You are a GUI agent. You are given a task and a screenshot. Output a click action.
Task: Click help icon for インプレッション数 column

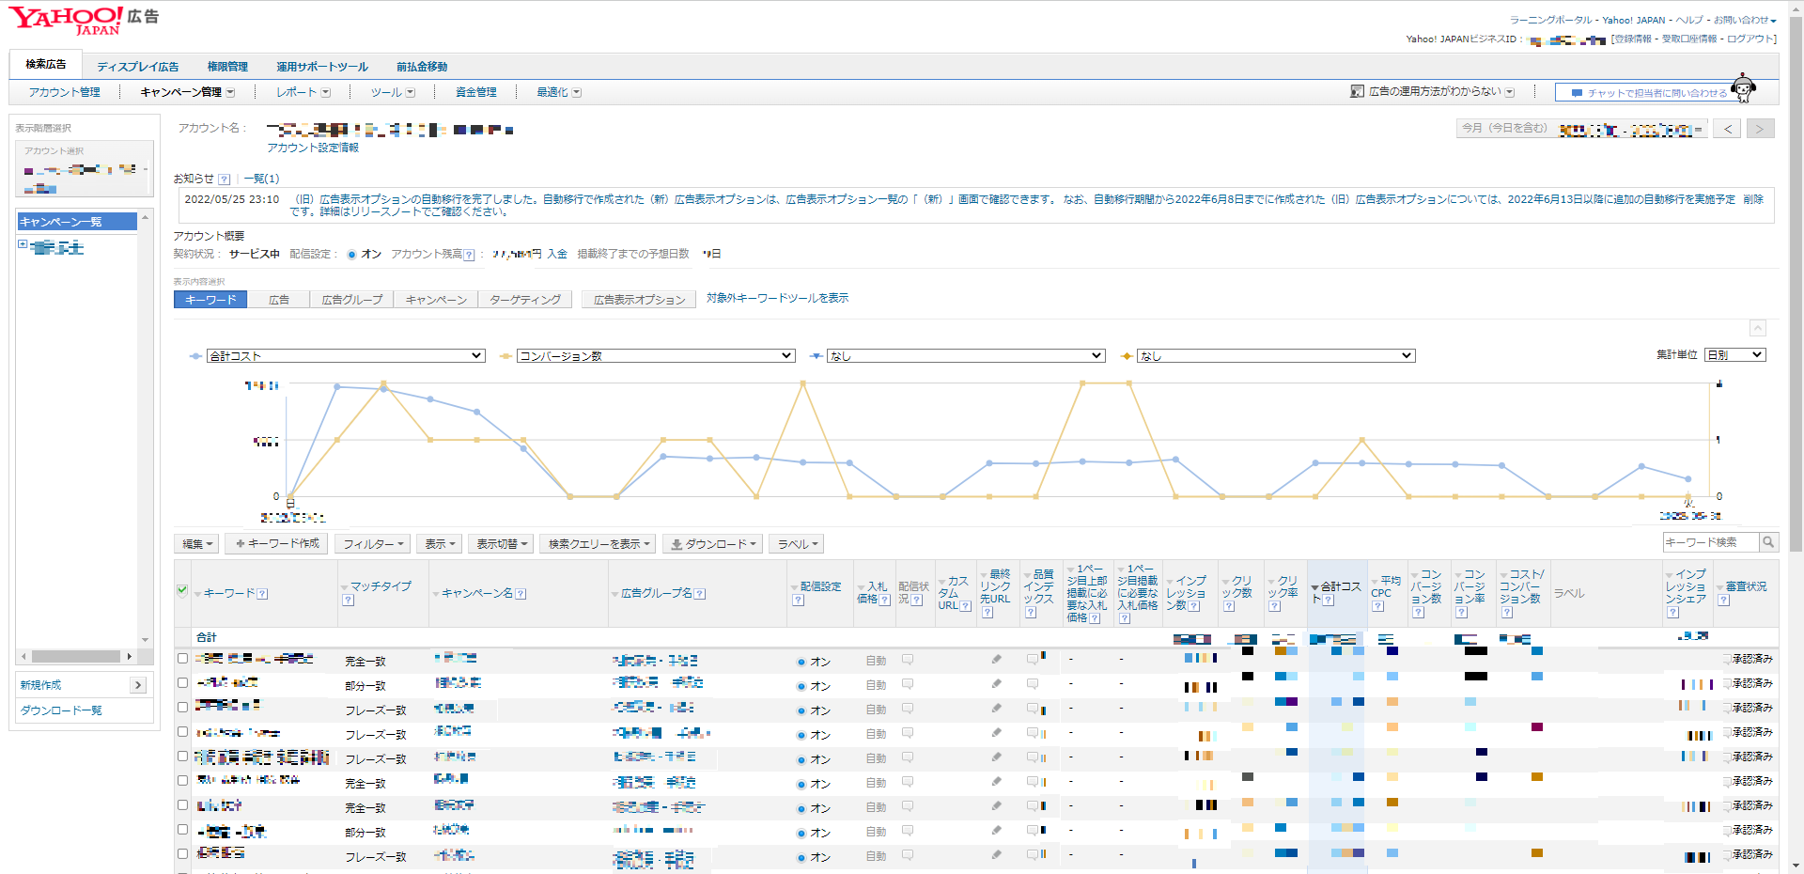[1193, 606]
